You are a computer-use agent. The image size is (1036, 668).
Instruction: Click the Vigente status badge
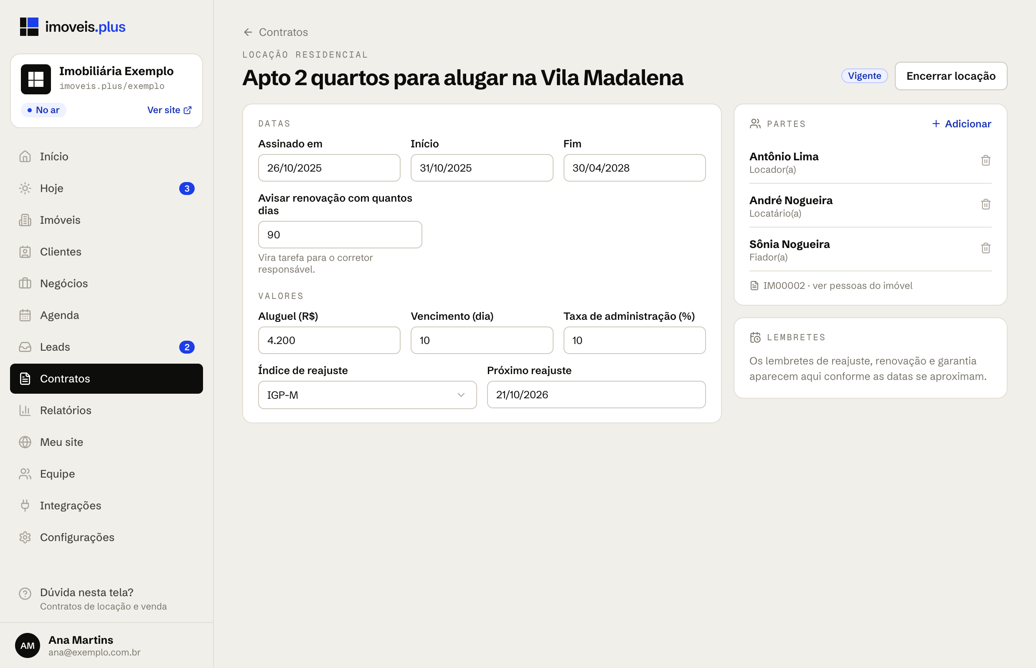coord(864,76)
